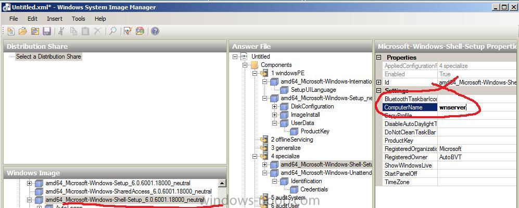Collapse the 1 windowsPE pass
The image size is (519, 208).
[255, 73]
